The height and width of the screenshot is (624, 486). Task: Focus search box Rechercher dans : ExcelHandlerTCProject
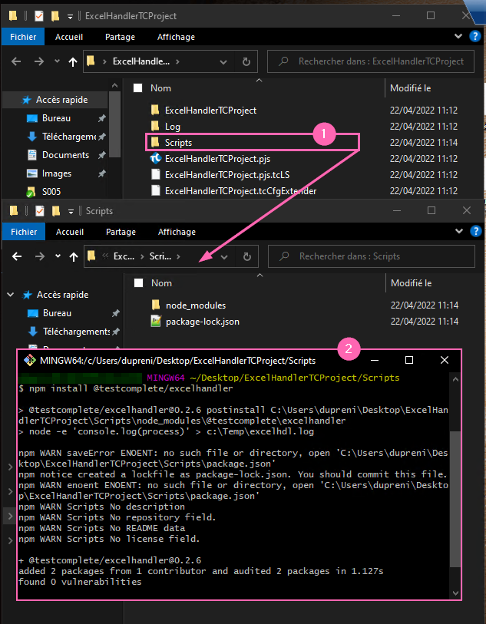(x=371, y=61)
